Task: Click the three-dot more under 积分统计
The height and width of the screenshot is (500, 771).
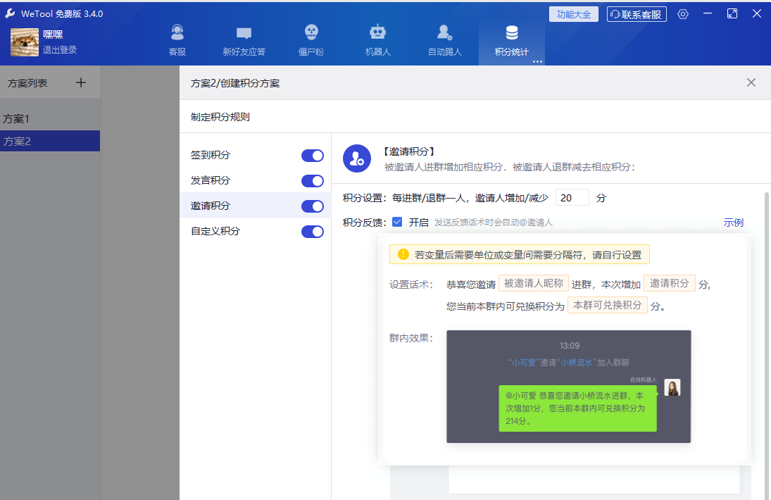Action: click(537, 61)
